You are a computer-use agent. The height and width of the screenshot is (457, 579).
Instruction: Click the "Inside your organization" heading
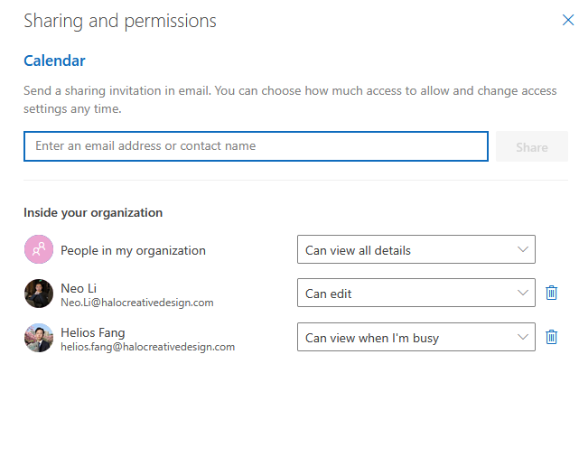(93, 213)
